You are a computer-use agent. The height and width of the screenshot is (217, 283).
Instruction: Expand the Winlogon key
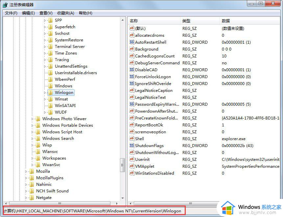[45, 93]
